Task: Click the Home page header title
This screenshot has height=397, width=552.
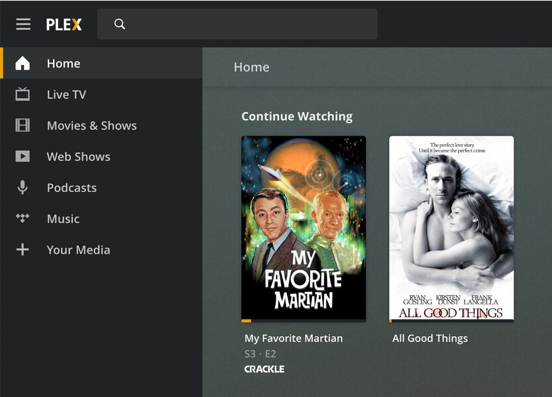Action: pos(251,67)
